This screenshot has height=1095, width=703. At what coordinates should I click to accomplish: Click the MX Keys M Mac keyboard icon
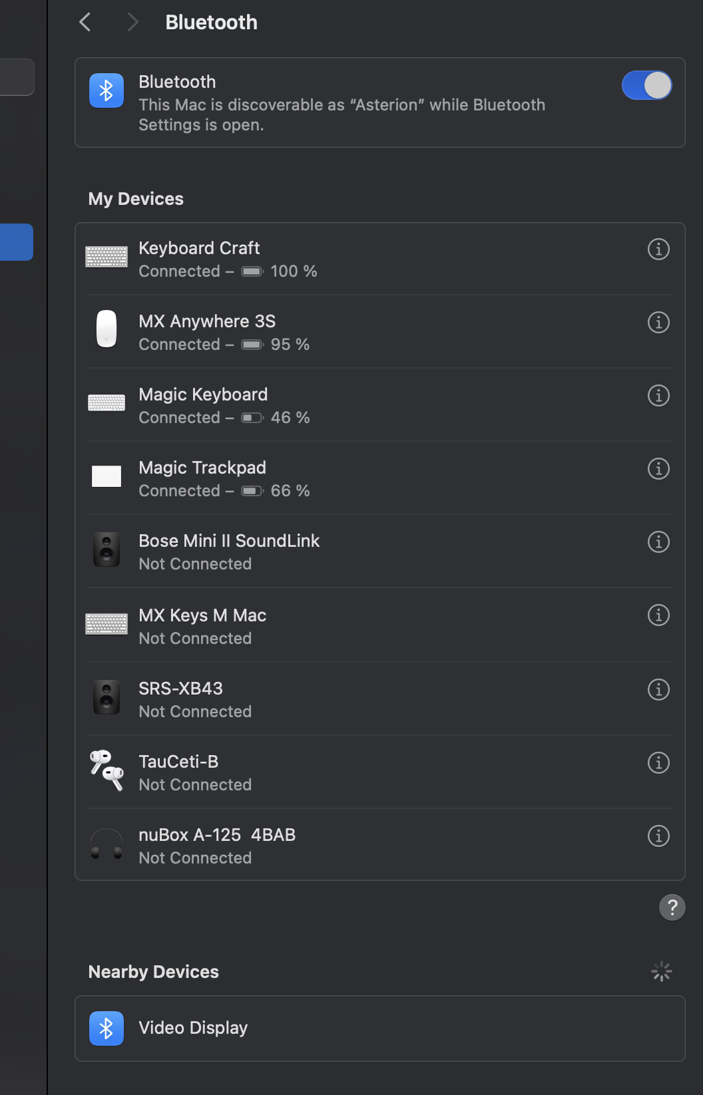click(x=107, y=624)
